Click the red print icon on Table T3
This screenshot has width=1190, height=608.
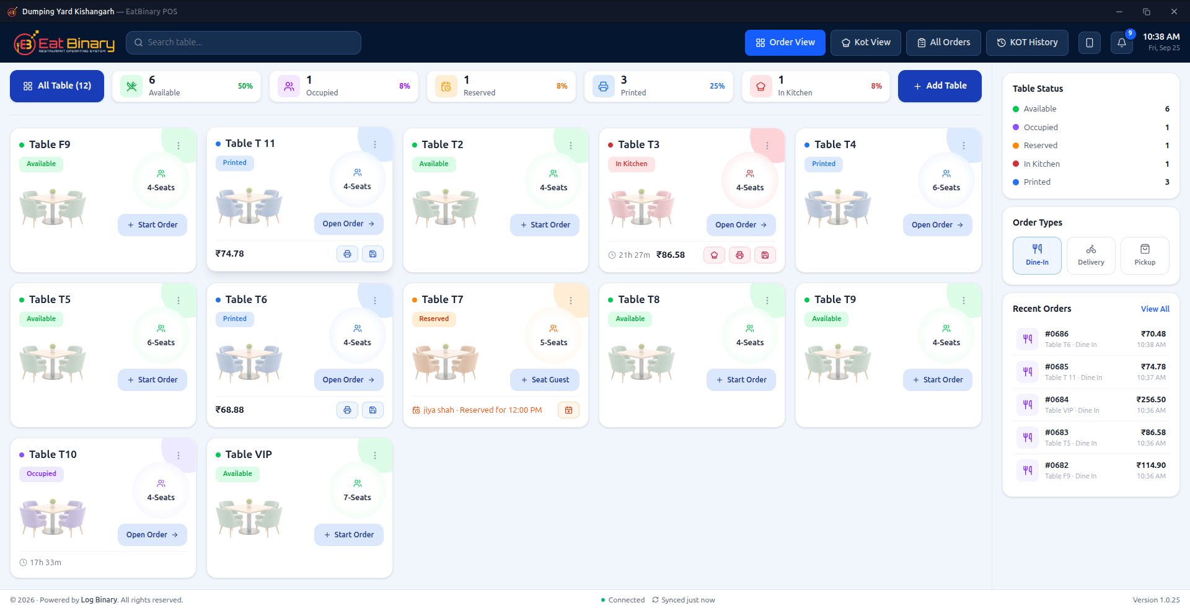point(739,255)
